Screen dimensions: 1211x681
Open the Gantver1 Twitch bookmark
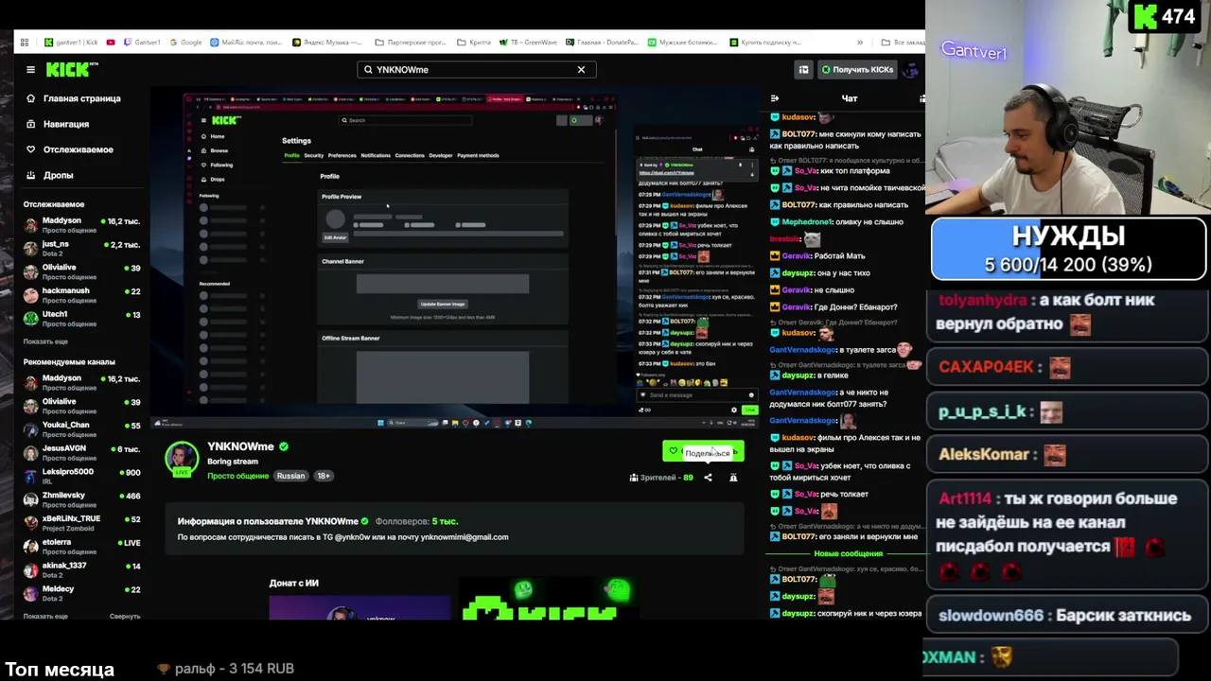pyautogui.click(x=142, y=43)
